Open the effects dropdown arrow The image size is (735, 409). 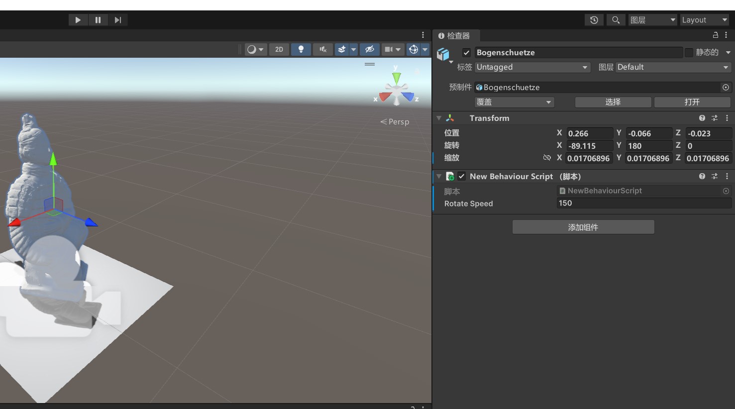(353, 49)
